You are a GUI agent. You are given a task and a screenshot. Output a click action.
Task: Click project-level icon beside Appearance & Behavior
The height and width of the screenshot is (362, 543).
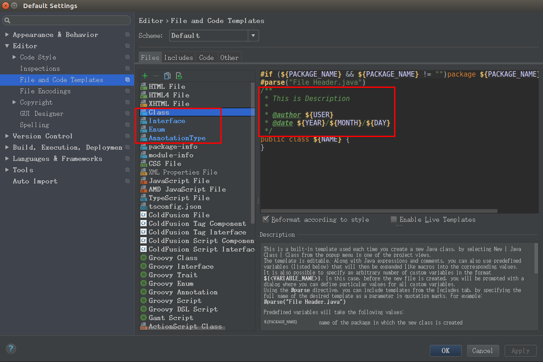coord(128,35)
